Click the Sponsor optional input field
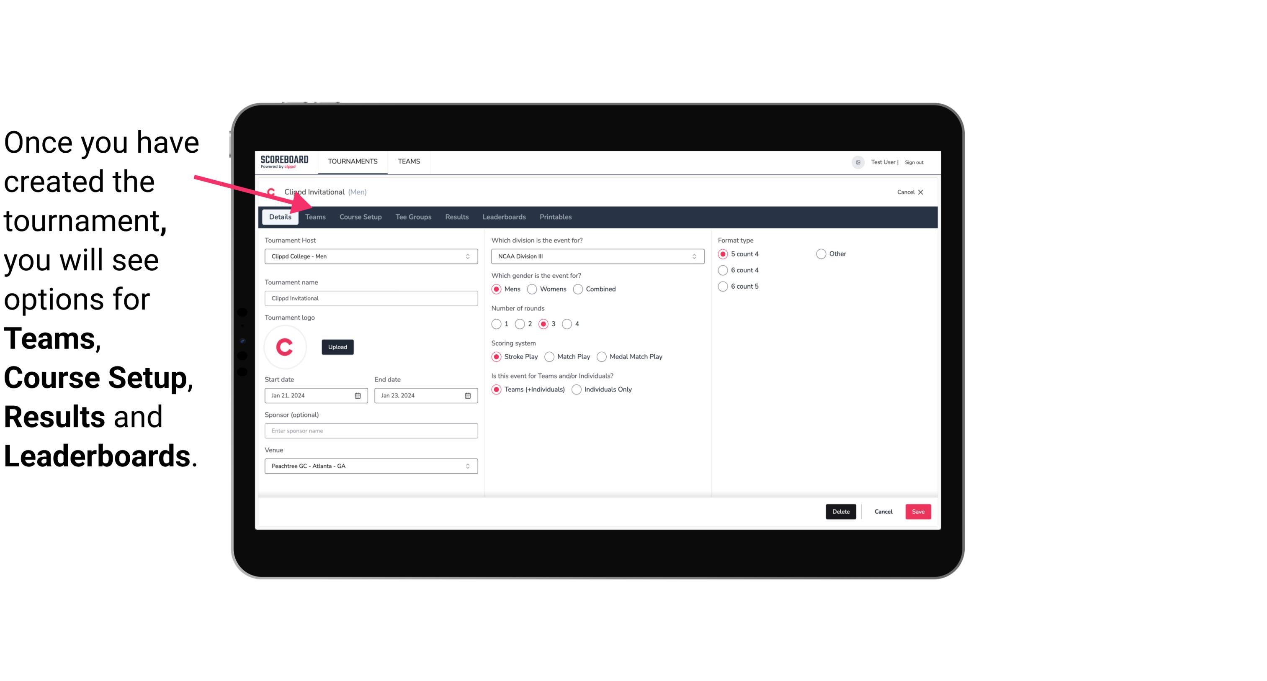 tap(371, 430)
